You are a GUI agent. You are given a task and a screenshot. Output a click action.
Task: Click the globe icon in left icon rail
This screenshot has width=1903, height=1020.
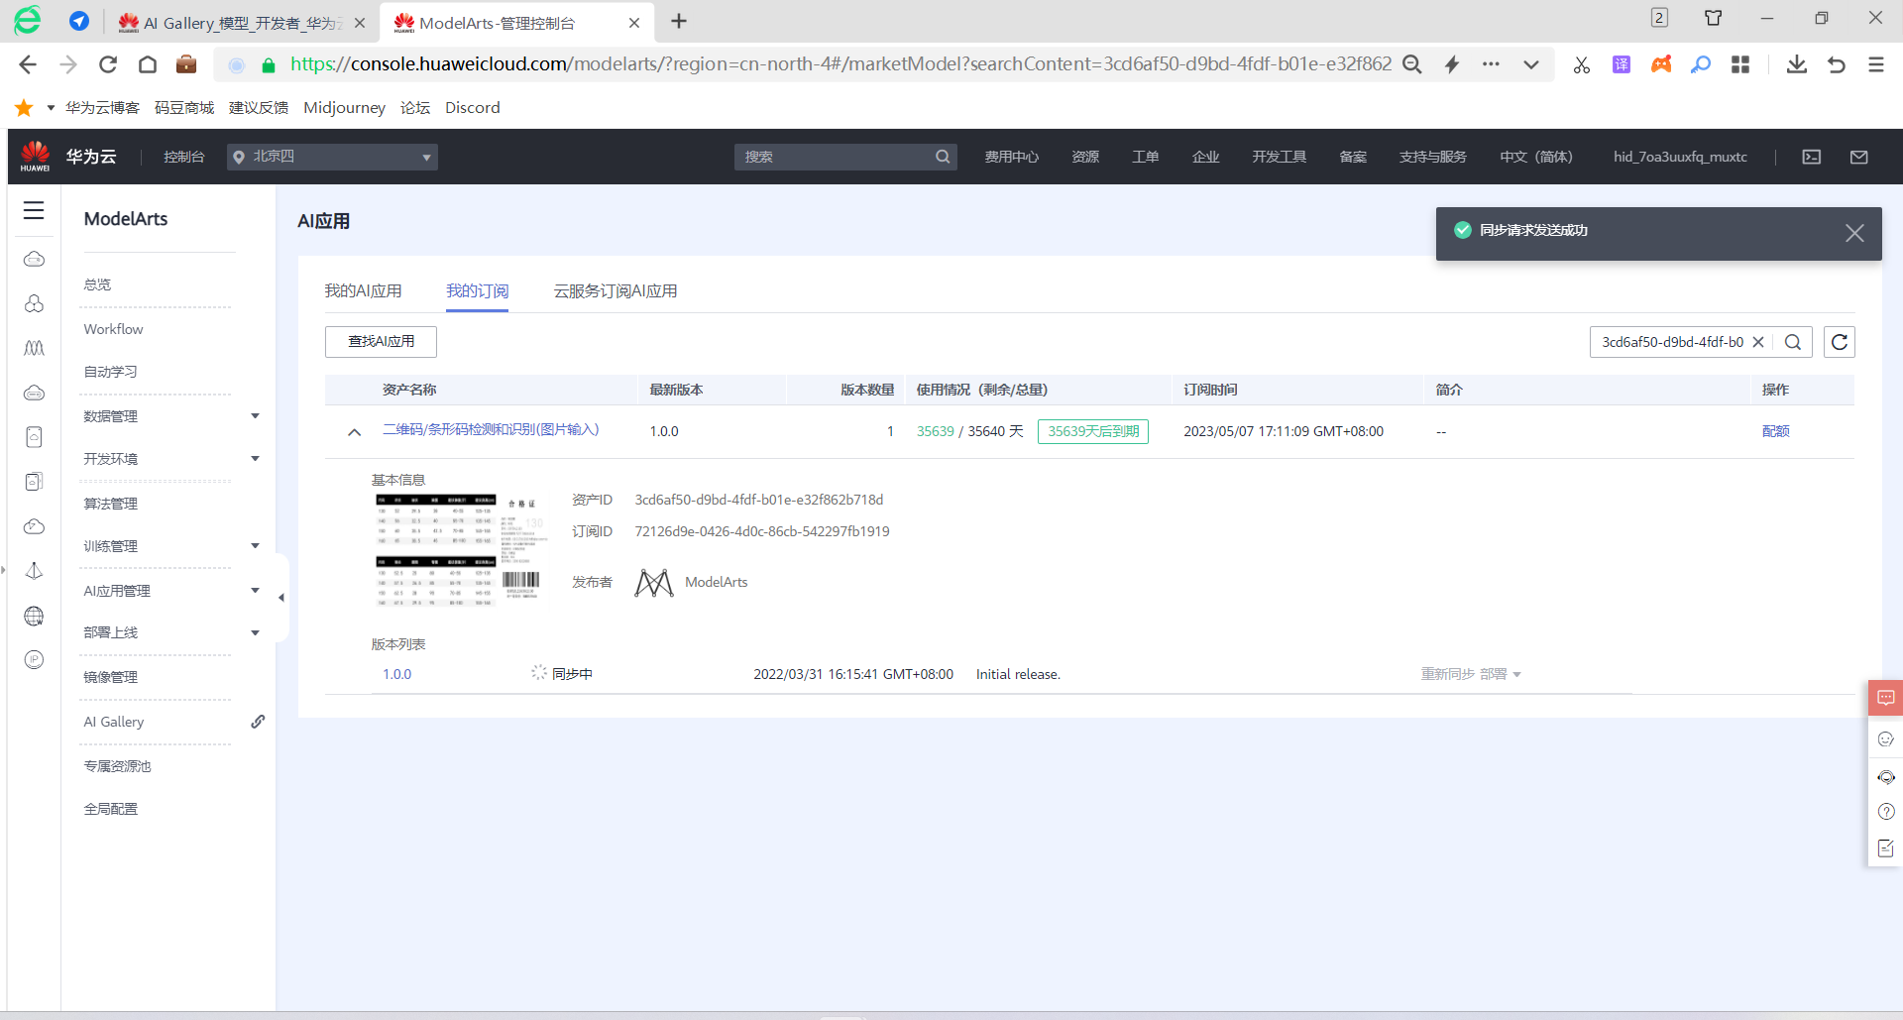point(34,616)
